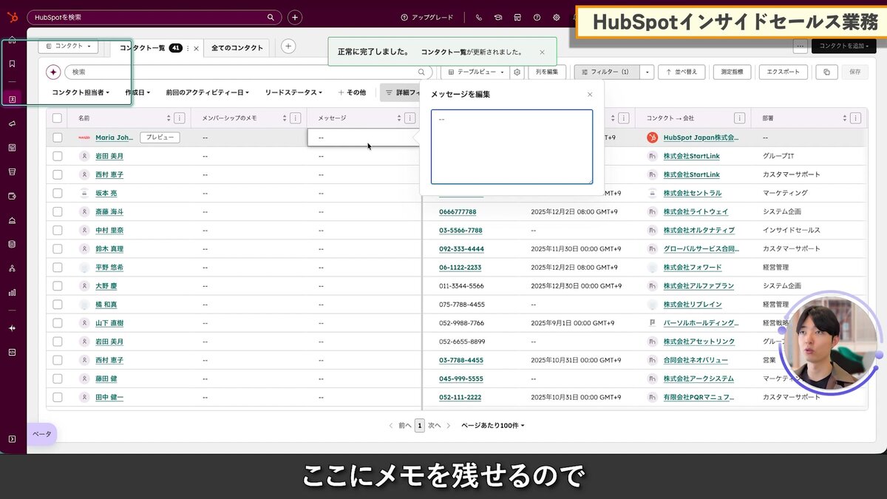This screenshot has height=499, width=887.
Task: Check the select-all checkbox in the table header
Action: (57, 117)
